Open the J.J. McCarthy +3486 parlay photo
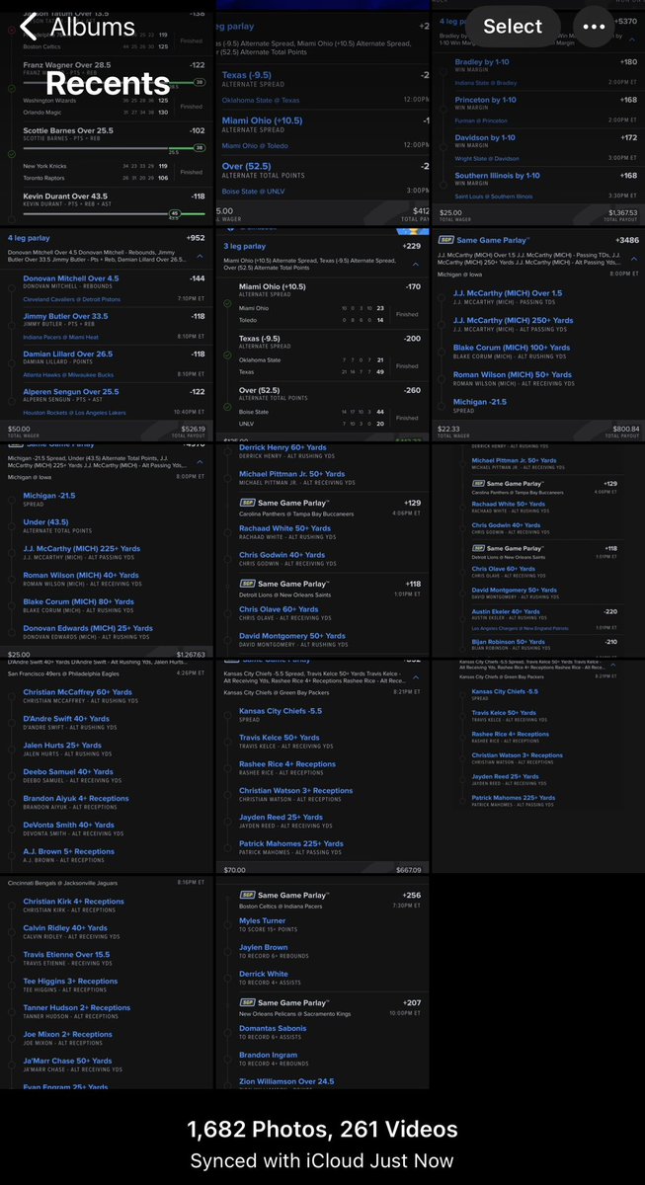 click(x=538, y=337)
